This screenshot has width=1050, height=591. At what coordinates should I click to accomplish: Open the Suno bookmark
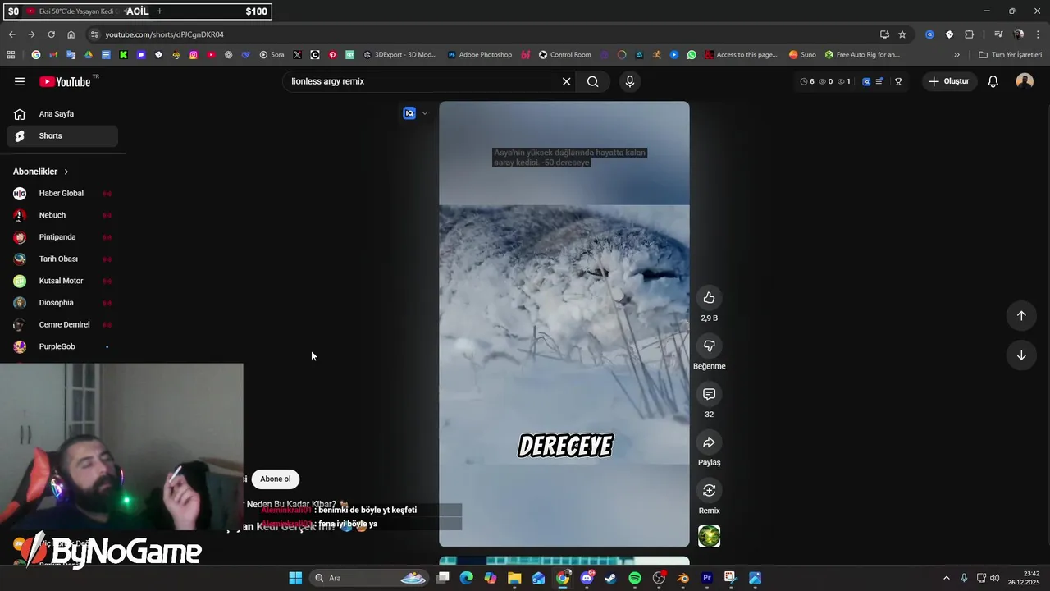[802, 55]
